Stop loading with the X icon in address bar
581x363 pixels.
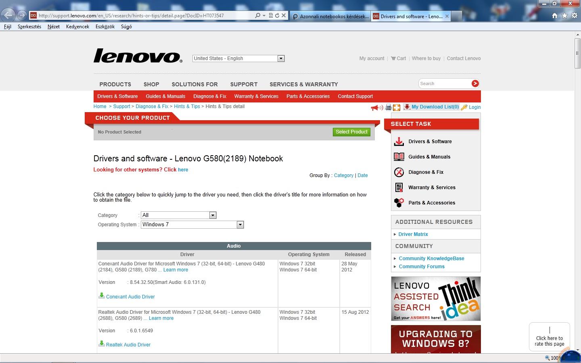(284, 15)
